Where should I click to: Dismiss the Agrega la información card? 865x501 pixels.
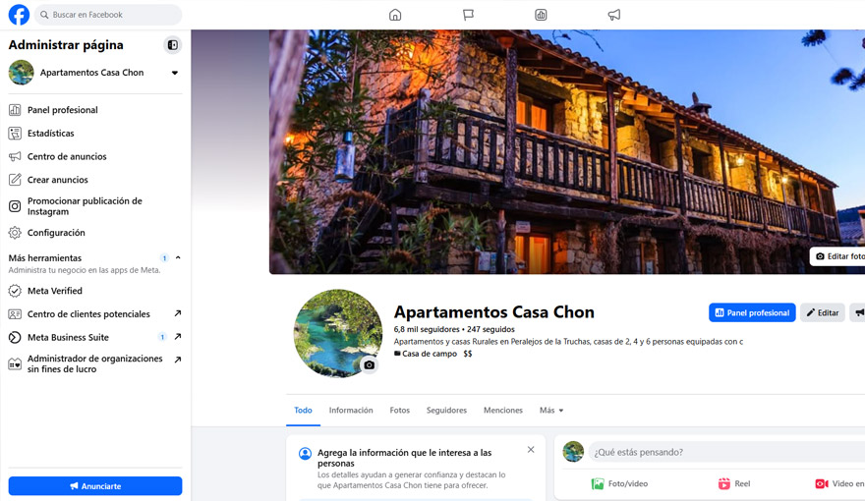tap(531, 450)
